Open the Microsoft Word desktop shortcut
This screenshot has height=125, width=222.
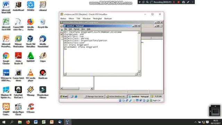pyautogui.click(x=6, y=7)
